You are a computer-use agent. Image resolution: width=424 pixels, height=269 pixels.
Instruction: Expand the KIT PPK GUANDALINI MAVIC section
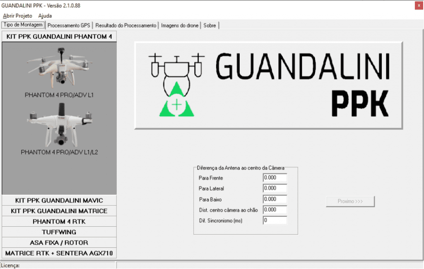[x=59, y=200]
